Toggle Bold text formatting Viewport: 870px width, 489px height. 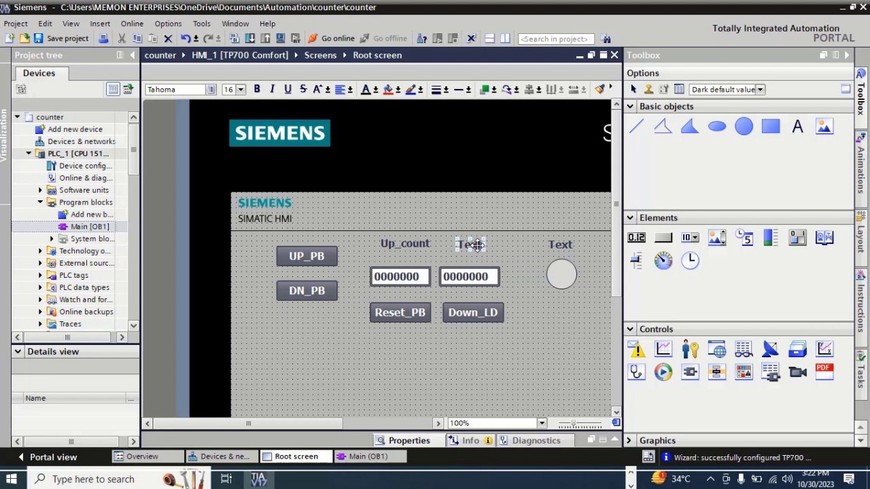point(257,90)
